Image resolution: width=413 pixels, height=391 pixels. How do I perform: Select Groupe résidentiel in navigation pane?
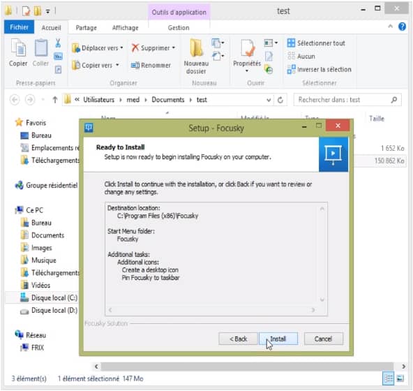(47, 185)
